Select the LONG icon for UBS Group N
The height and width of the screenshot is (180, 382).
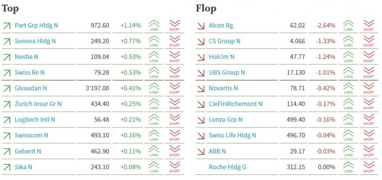click(348, 73)
